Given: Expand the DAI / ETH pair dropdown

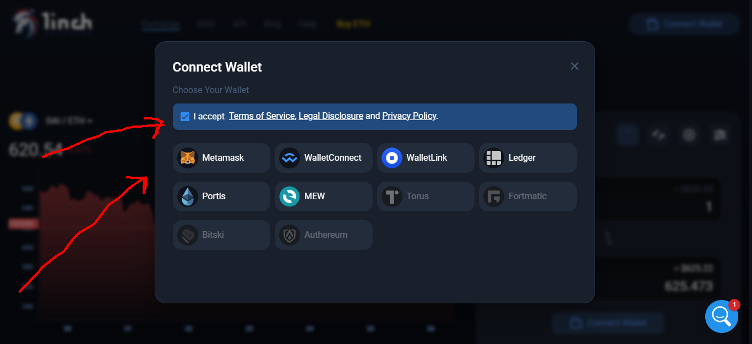Looking at the screenshot, I should (69, 121).
